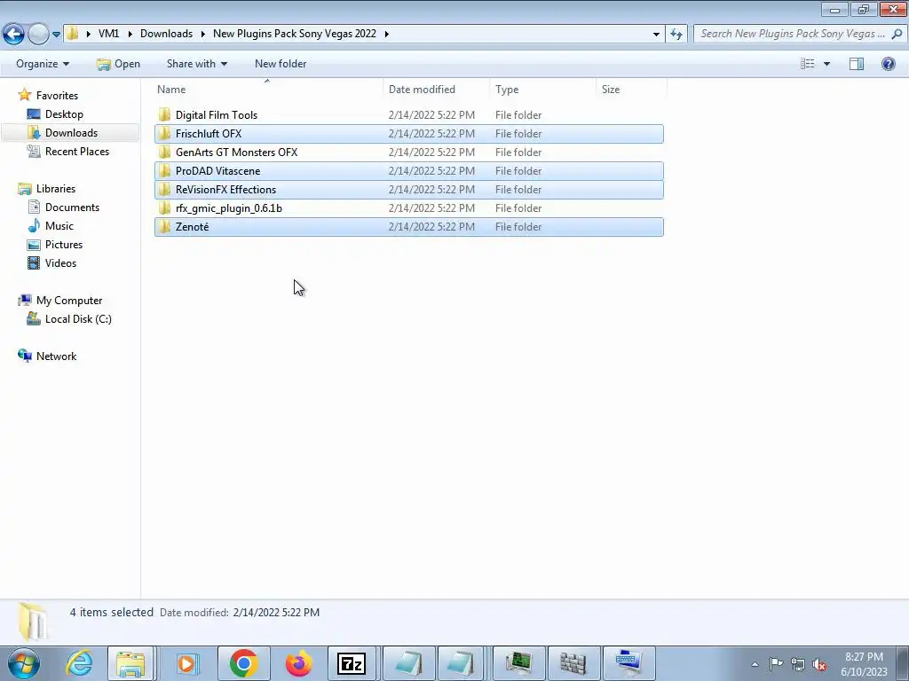Open Windows Media Player from the taskbar
Viewport: 909px width, 681px height.
click(186, 663)
